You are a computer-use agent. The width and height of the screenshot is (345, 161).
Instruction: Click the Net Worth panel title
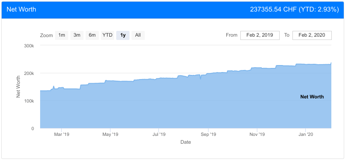22,9
